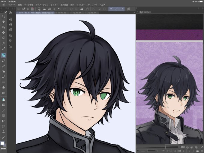Select the Auto select magic wand tool

coord(4,43)
